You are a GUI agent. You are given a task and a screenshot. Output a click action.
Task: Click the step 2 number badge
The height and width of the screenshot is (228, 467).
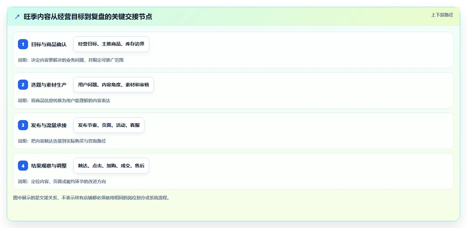pos(23,85)
